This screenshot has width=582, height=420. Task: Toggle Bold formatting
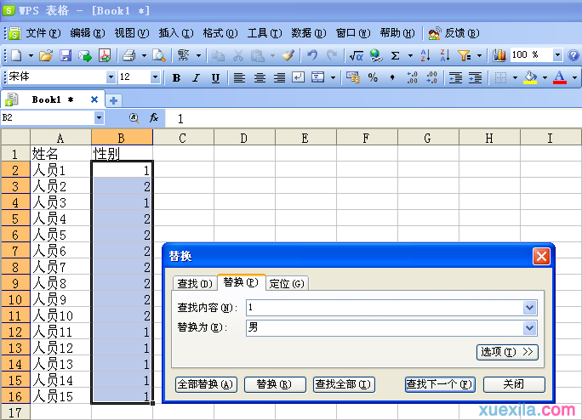click(177, 77)
